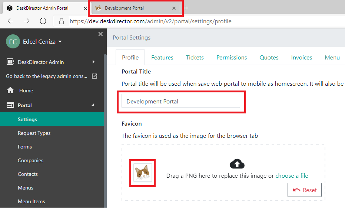Click the Favicon section heading
This screenshot has height=208, width=345.
pos(132,123)
